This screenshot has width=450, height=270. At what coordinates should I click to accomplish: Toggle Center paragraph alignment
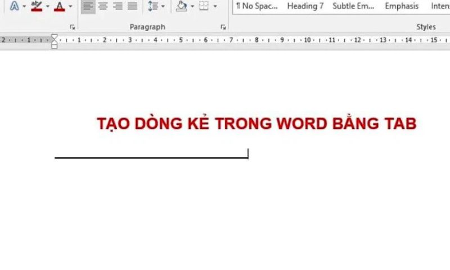103,6
